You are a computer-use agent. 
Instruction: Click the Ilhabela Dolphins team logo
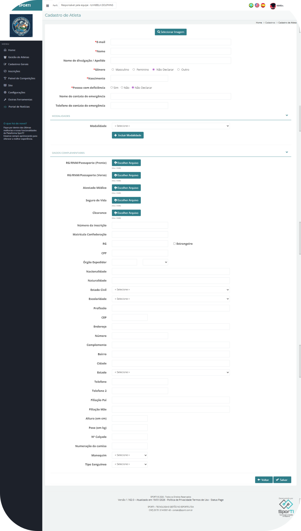point(21,26)
